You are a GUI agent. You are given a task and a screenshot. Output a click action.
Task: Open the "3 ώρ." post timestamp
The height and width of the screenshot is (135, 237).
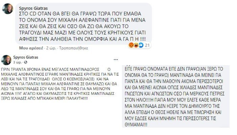pyautogui.click(x=17, y=62)
